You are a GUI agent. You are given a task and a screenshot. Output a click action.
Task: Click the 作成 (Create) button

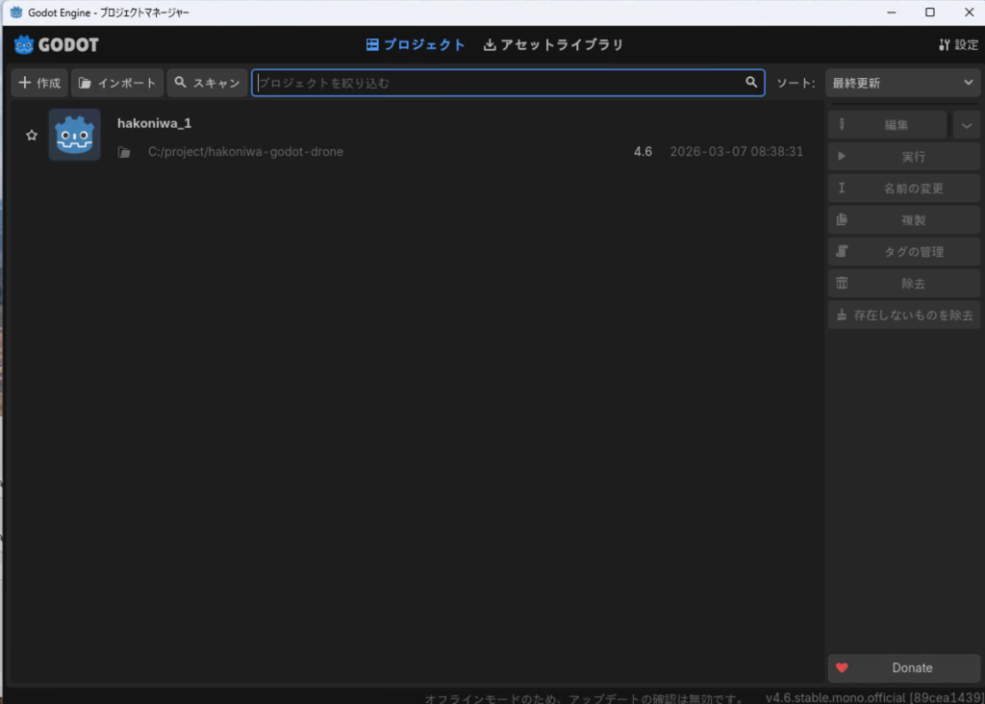[x=39, y=83]
